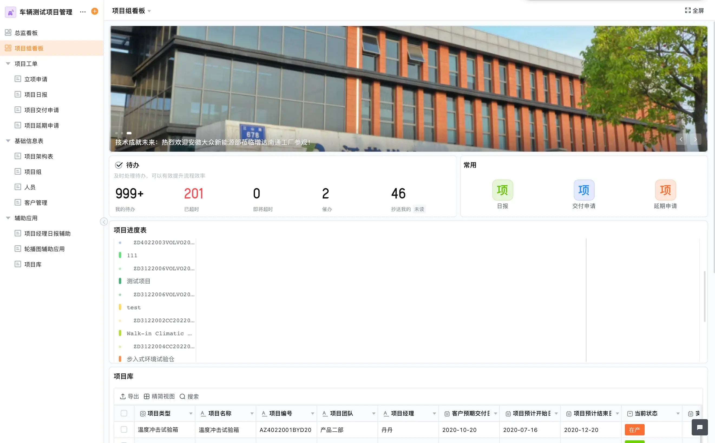
Task: Open the three-dot more options menu
Action: coord(83,12)
